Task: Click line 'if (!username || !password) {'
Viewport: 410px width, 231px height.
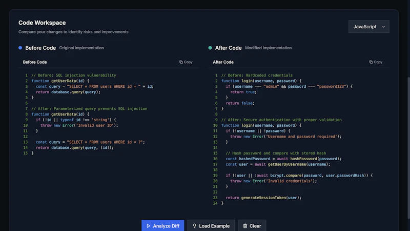Action: click(x=258, y=131)
